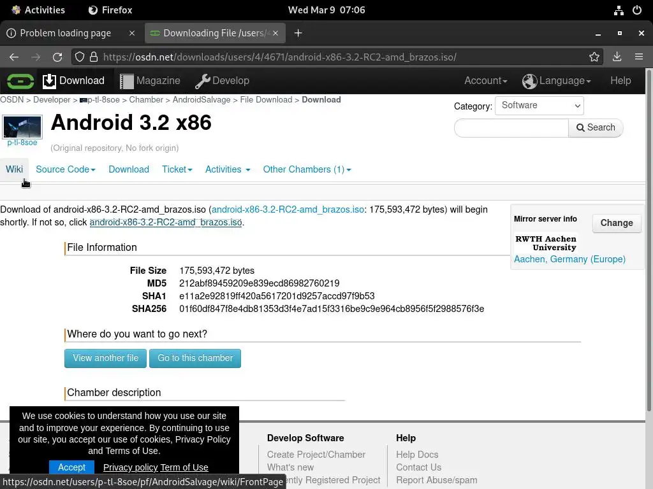The height and width of the screenshot is (489, 653).
Task: Select the Wiki tab
Action: pos(14,169)
